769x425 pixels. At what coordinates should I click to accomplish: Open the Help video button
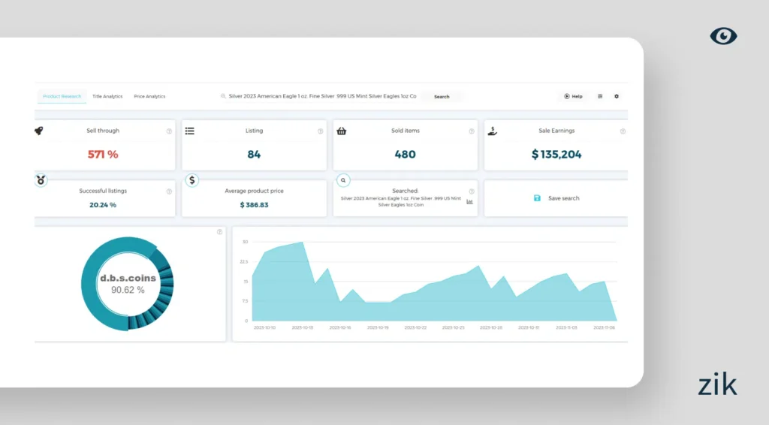point(573,97)
